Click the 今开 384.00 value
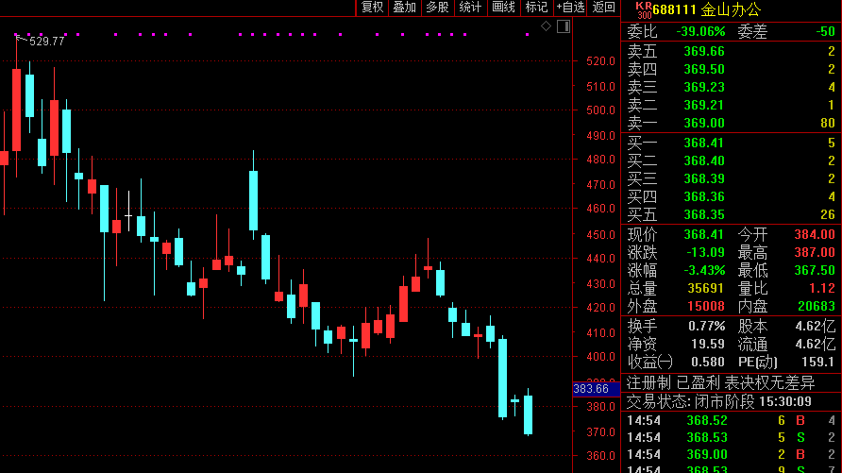 pos(815,235)
